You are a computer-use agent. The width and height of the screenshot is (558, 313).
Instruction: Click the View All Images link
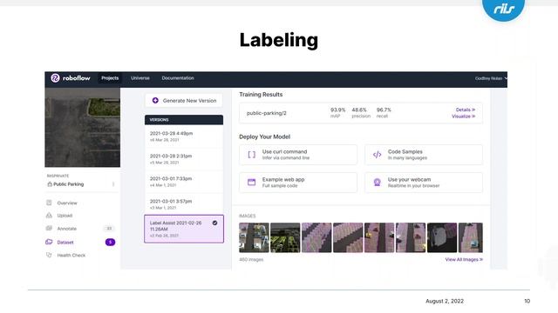tap(464, 259)
